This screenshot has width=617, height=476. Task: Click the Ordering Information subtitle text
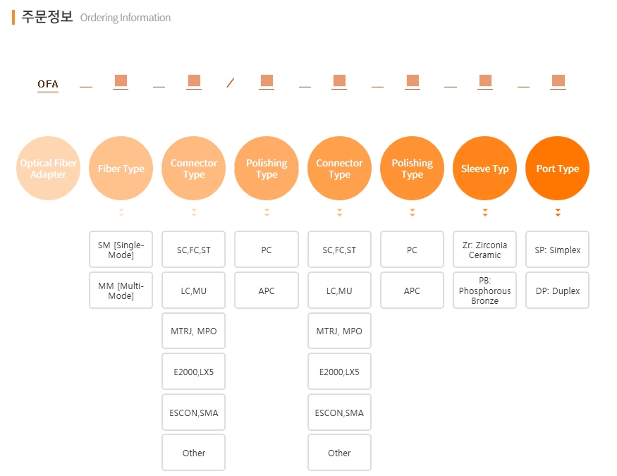tap(126, 18)
